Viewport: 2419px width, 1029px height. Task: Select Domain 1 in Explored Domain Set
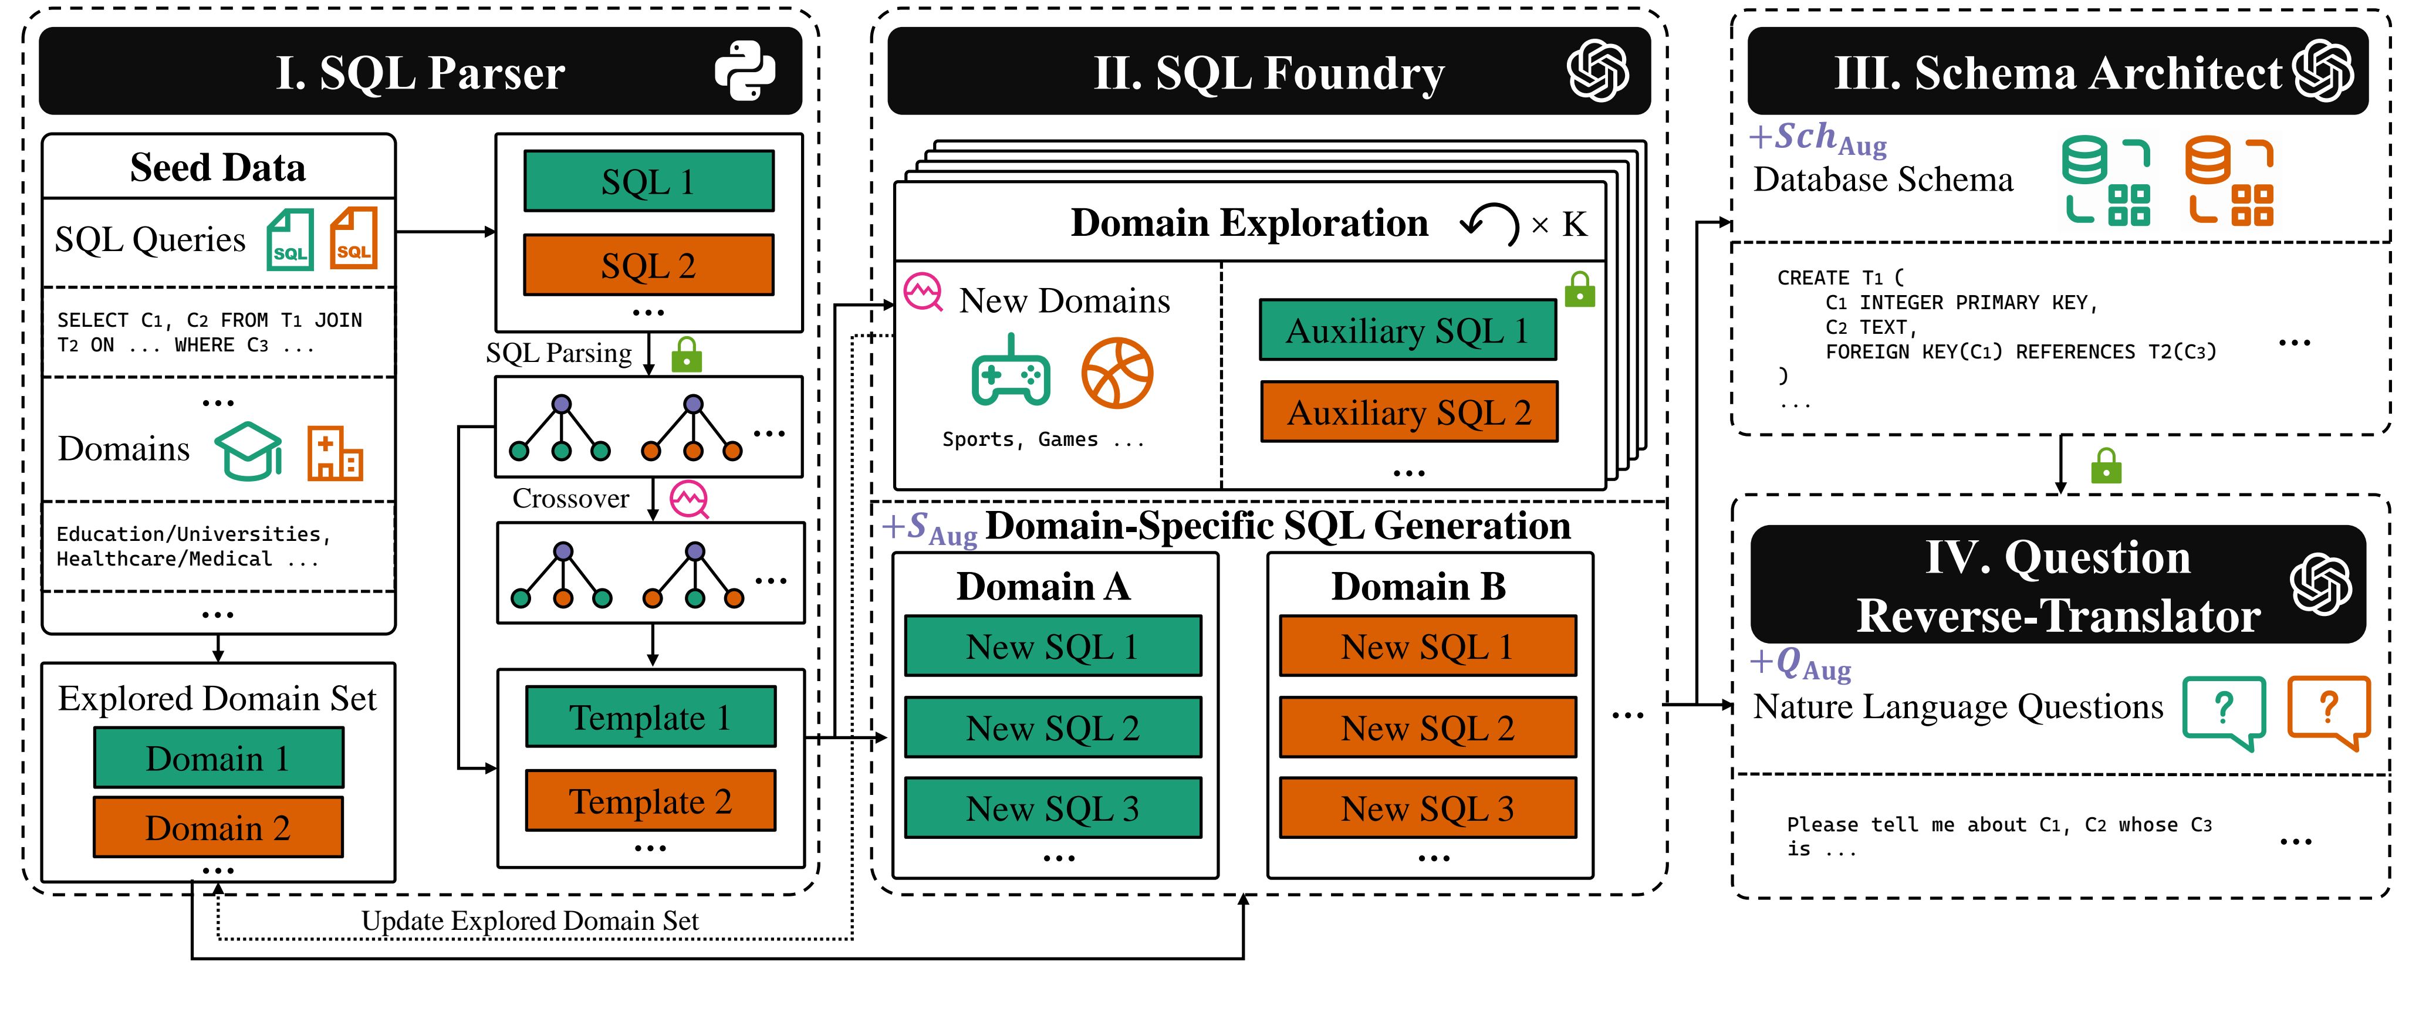click(219, 757)
